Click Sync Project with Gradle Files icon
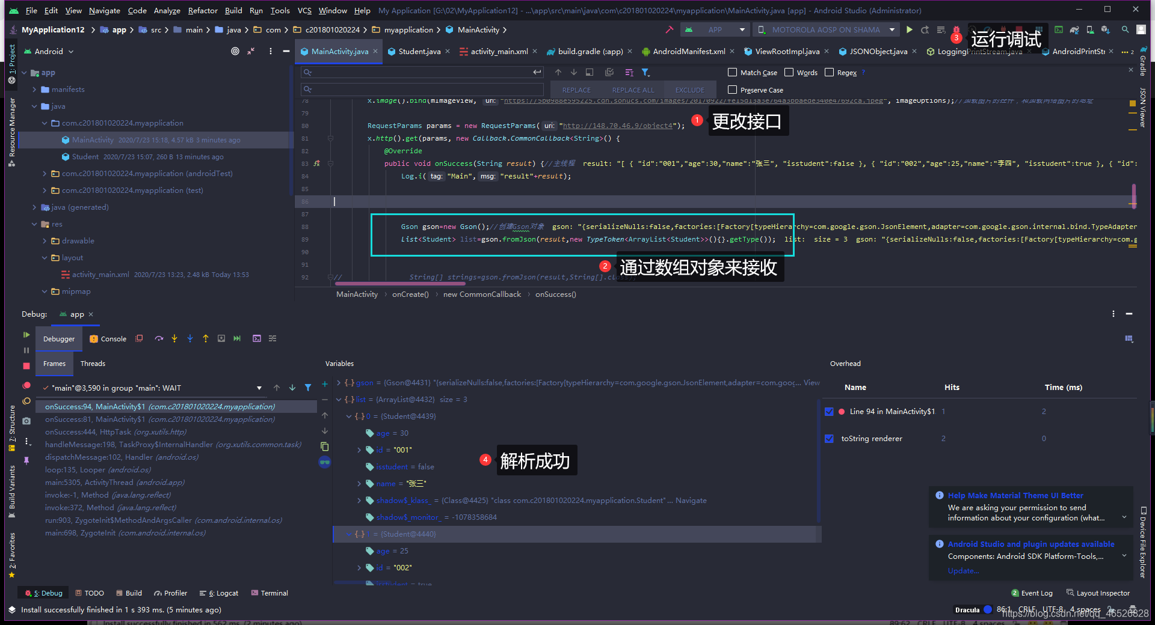The width and height of the screenshot is (1155, 625). pos(1074,29)
